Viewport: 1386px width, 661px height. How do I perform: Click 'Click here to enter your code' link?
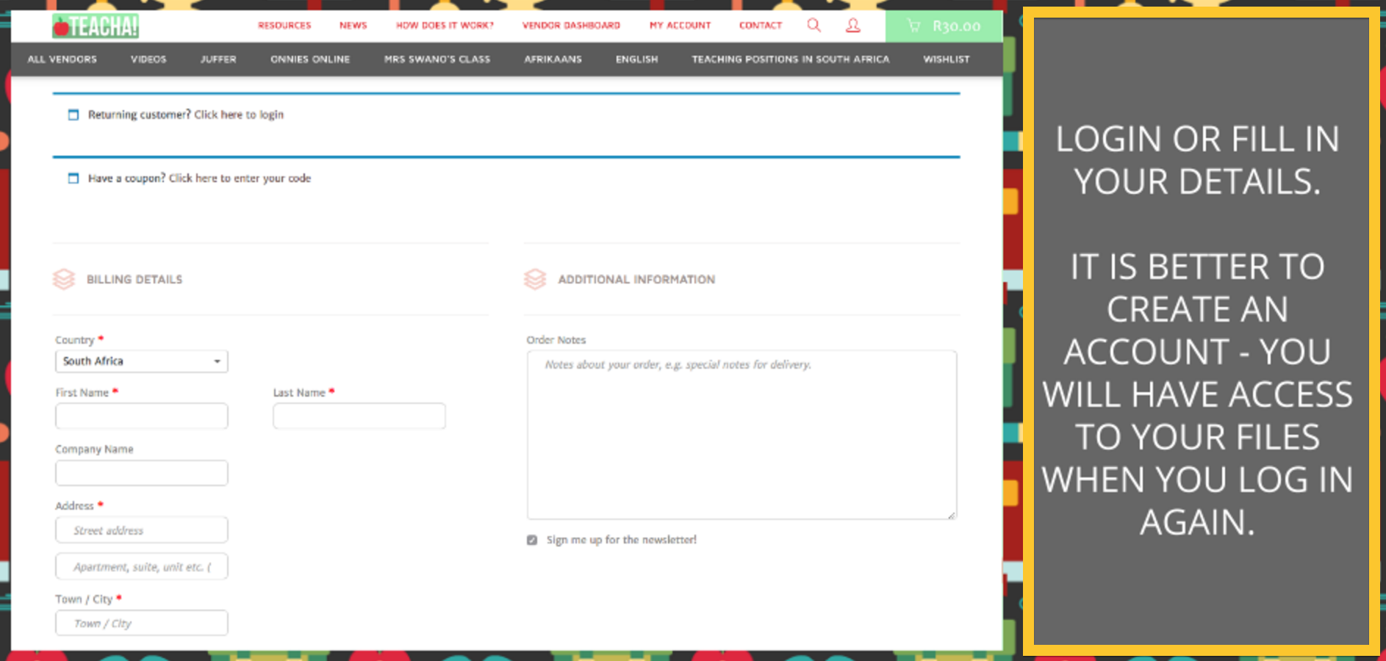pos(240,178)
